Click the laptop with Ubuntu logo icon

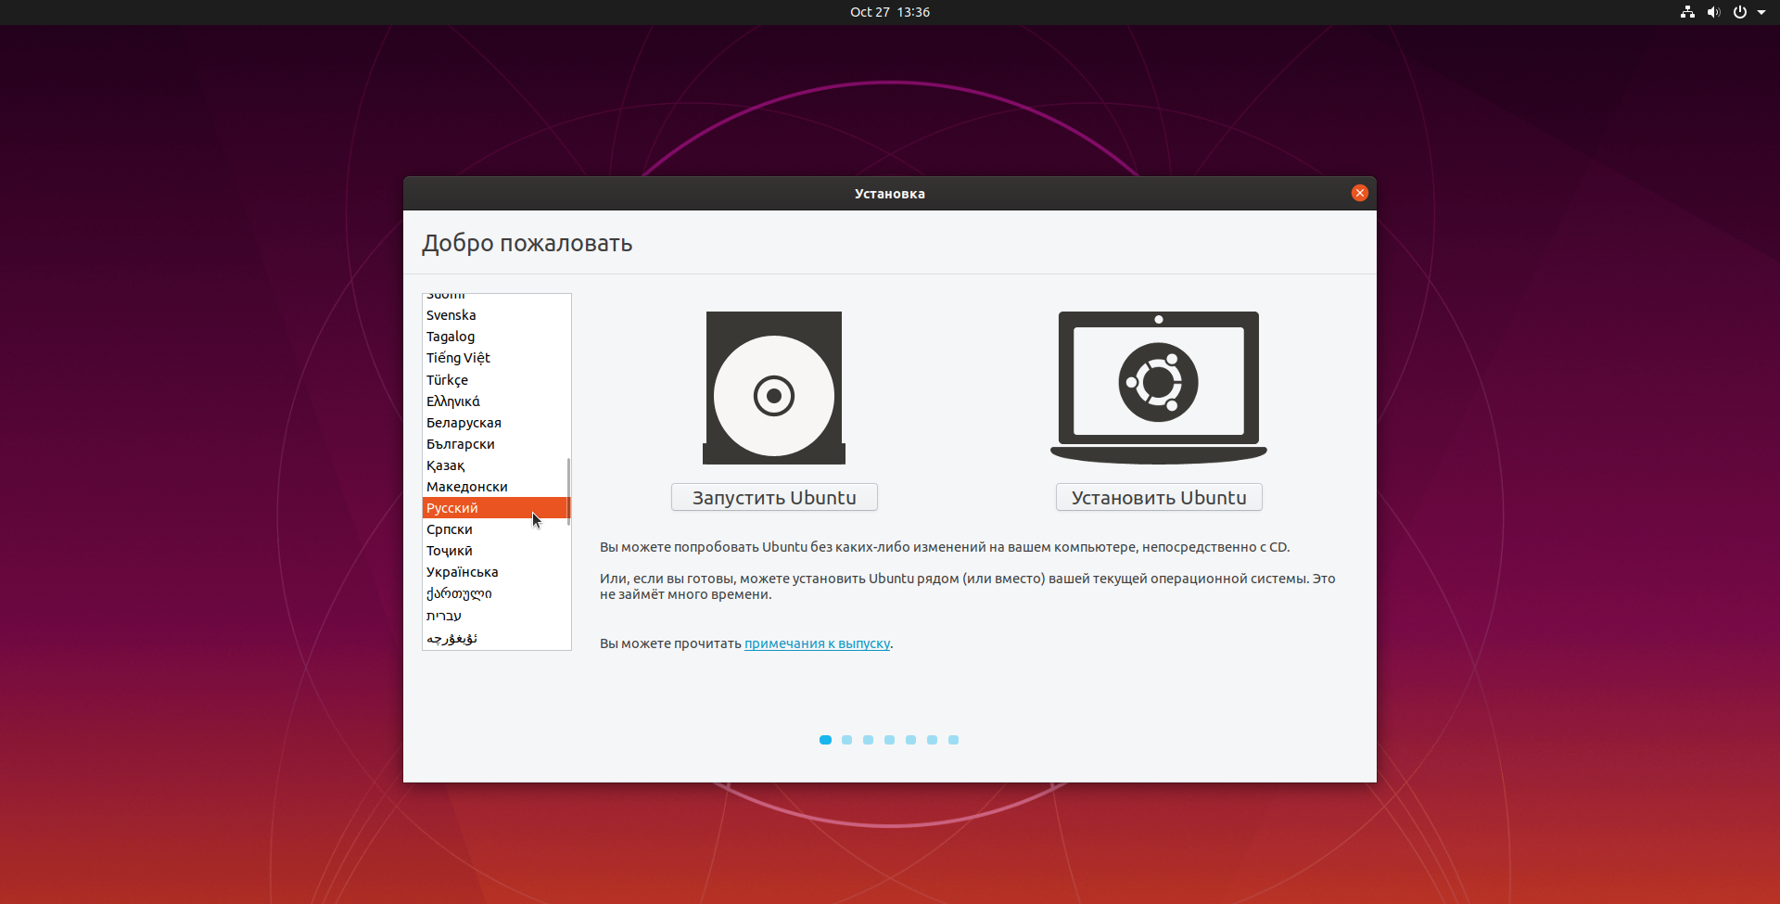tap(1159, 388)
